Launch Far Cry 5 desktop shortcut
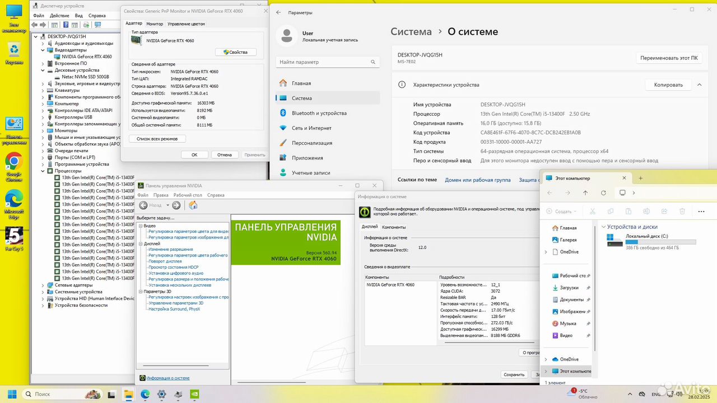The image size is (717, 403). click(x=14, y=238)
